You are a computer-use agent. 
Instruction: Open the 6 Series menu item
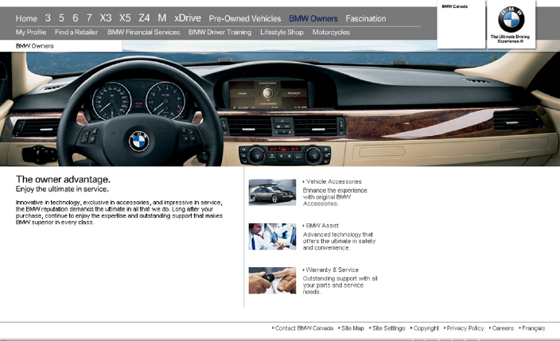[x=75, y=17]
